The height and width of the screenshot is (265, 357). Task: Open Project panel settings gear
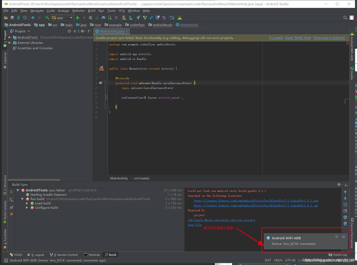coord(83,31)
